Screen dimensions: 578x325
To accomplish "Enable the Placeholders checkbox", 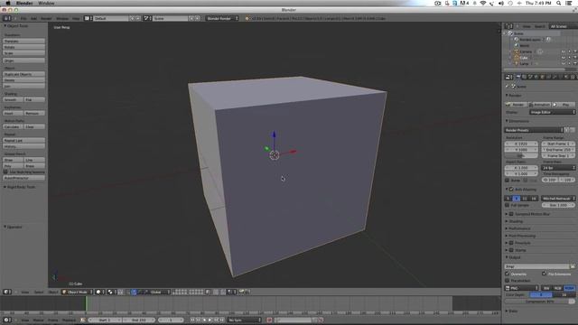I will tap(508, 281).
